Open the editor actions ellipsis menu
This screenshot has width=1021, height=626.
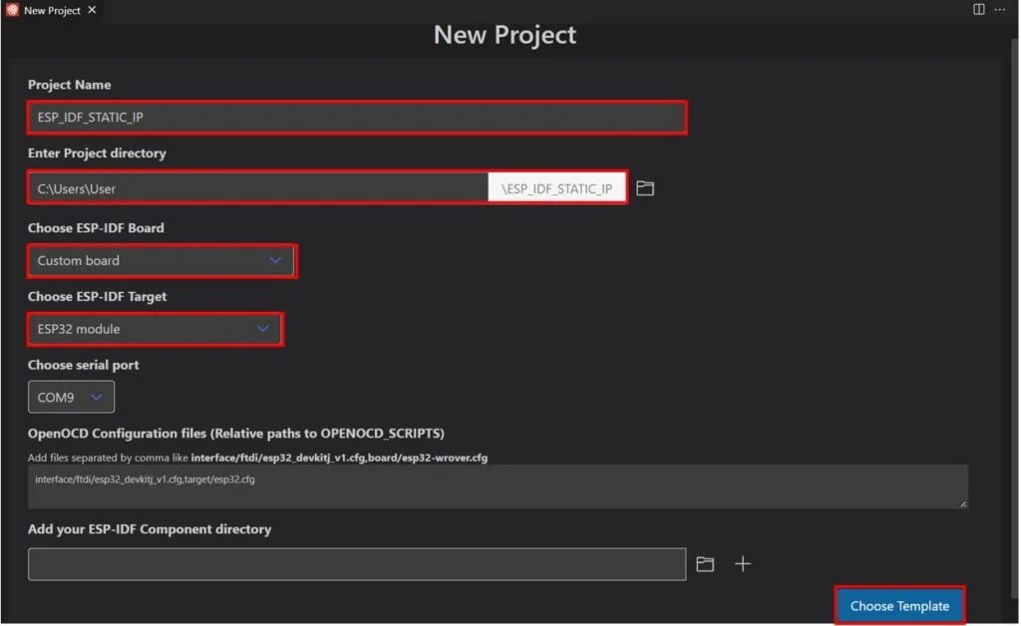pyautogui.click(x=999, y=10)
